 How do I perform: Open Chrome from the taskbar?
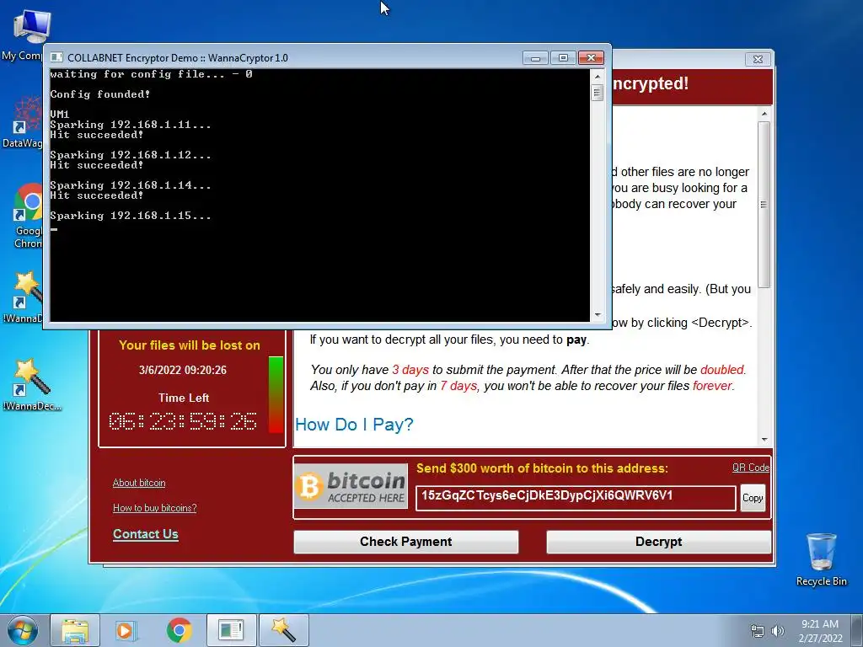pos(180,630)
